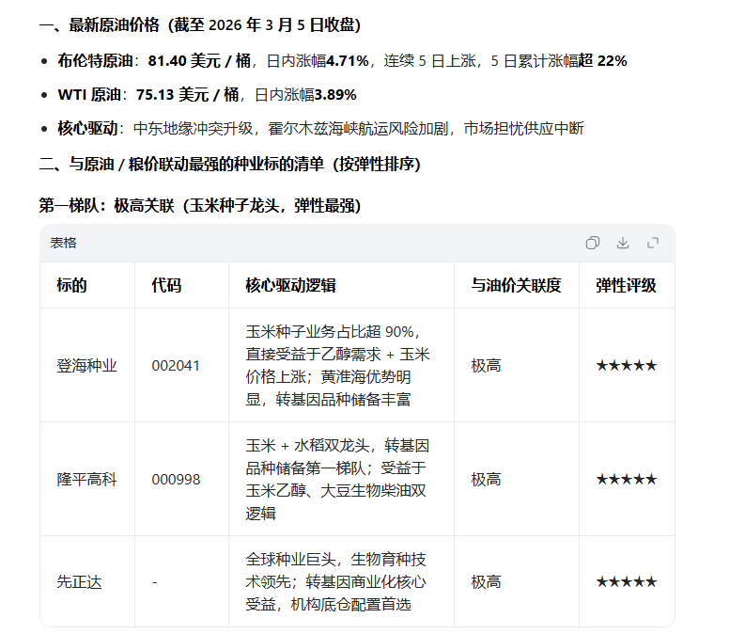Select the '标的' column header
This screenshot has width=745, height=634.
(x=71, y=285)
